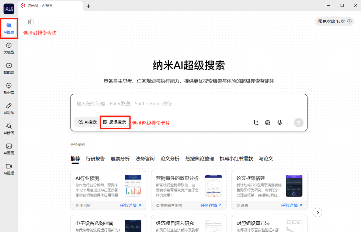Switch to the 行研报告 tab
Screen dimensions: 361x232
95,158
